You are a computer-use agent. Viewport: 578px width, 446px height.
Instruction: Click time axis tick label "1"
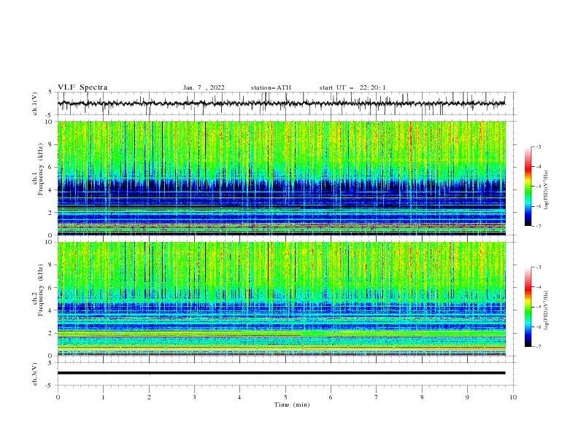pyautogui.click(x=103, y=397)
